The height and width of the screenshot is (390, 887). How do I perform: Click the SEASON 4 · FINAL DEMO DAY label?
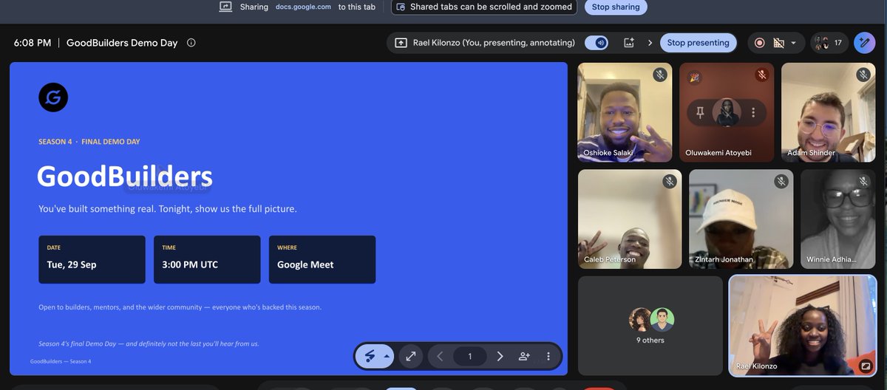coord(89,141)
